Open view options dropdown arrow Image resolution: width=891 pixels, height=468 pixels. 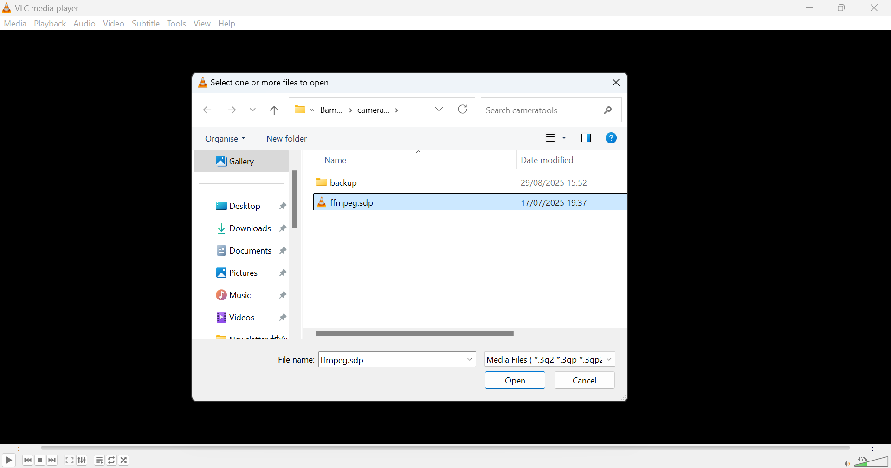point(564,138)
